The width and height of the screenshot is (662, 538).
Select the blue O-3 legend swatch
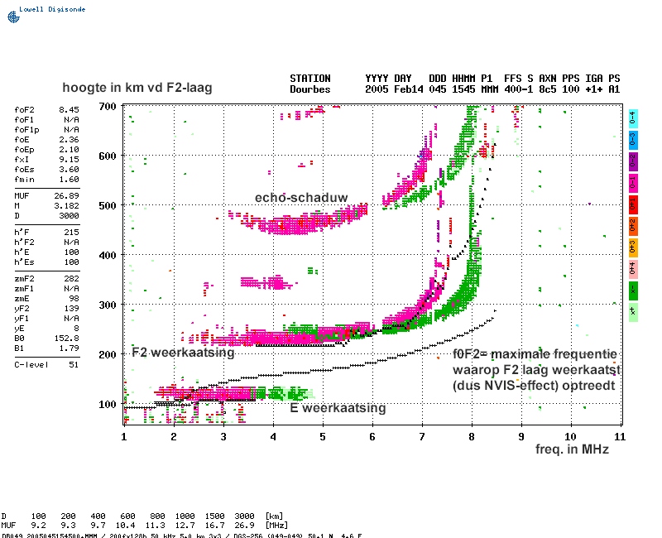(x=632, y=140)
